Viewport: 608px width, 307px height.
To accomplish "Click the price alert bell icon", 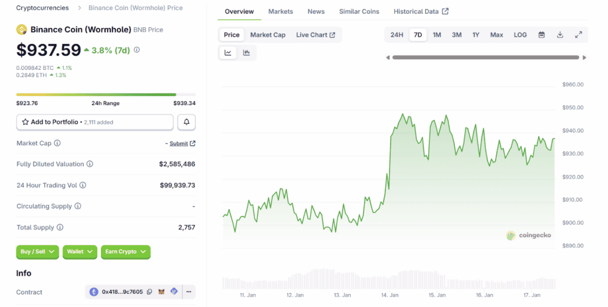I will pos(186,122).
